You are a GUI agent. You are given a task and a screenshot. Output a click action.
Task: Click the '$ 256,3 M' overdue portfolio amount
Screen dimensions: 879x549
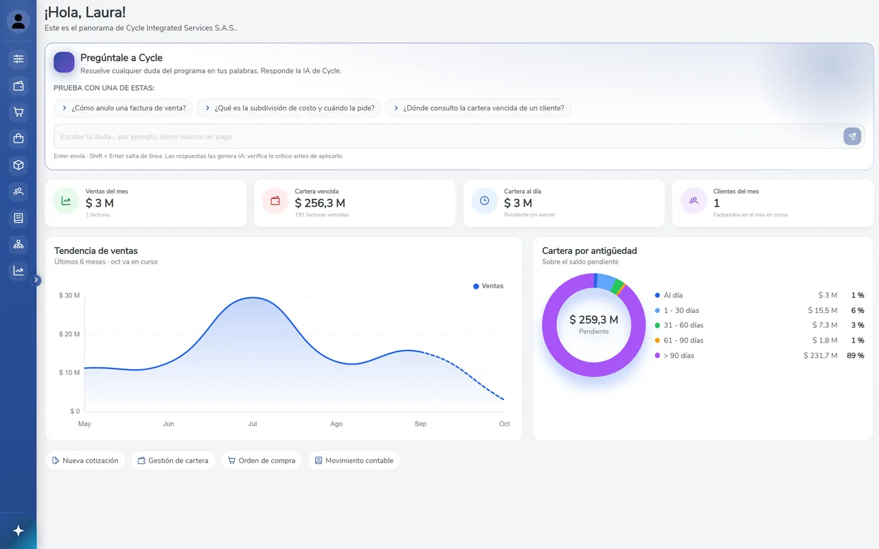[x=320, y=203]
